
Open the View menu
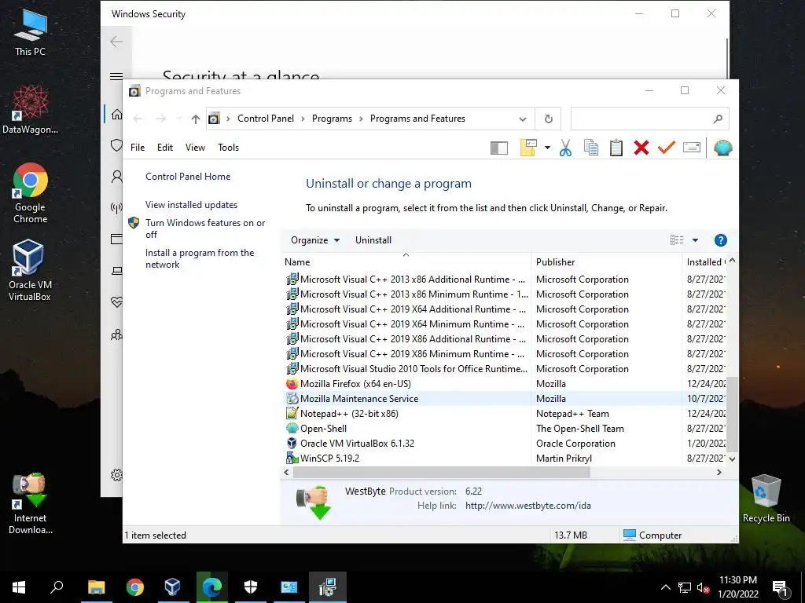195,148
